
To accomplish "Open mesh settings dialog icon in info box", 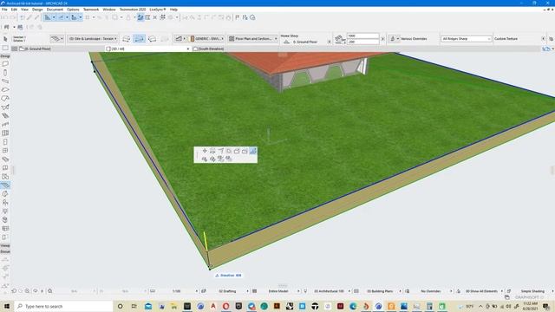I will point(56,38).
